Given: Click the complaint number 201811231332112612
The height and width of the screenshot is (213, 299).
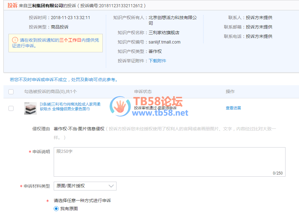Looking at the screenshot, I should coord(121,6).
